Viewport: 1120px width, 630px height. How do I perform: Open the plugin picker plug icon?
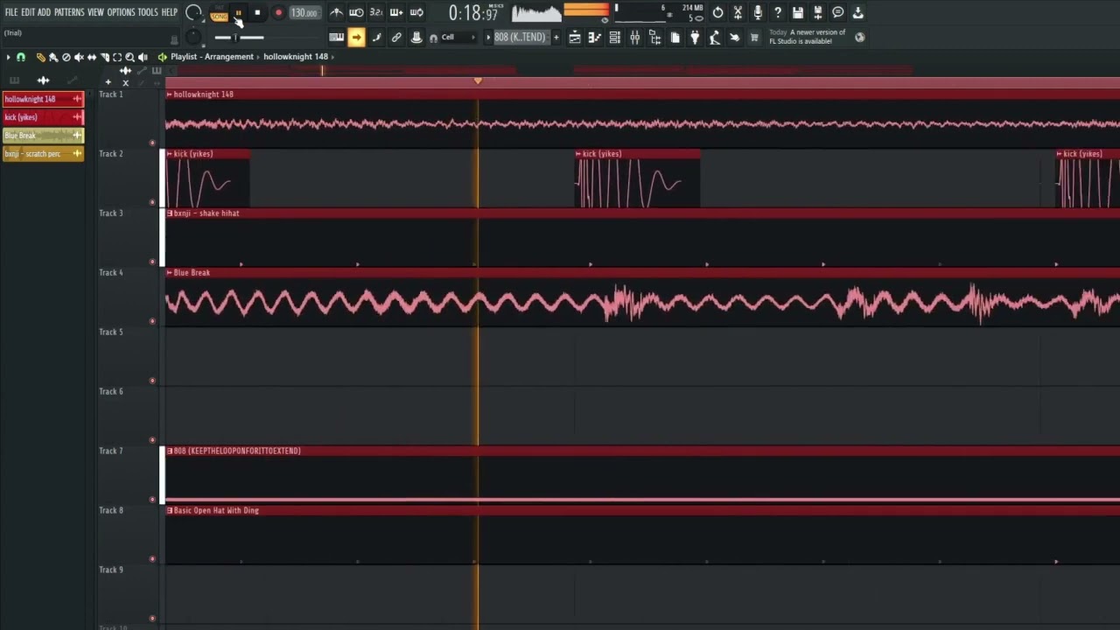pos(695,38)
